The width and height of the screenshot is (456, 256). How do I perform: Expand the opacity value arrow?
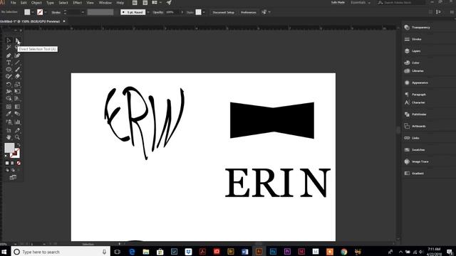coord(182,12)
